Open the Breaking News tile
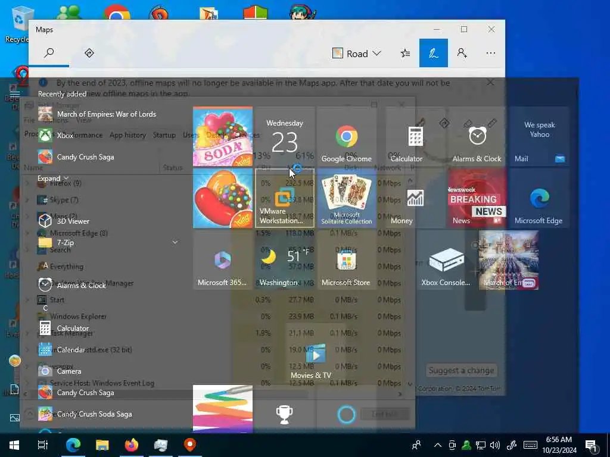 tap(477, 198)
